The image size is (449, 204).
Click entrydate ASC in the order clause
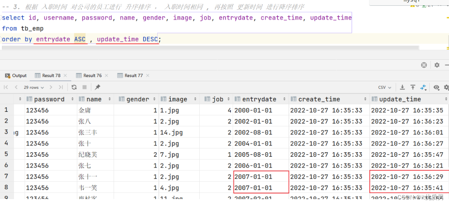61,39
